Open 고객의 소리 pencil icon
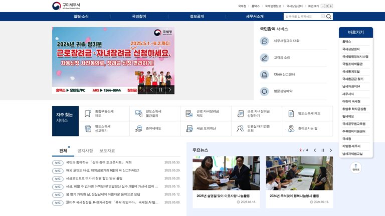385x216 pixels. tap(265, 58)
